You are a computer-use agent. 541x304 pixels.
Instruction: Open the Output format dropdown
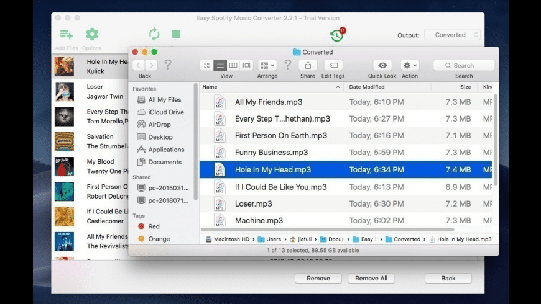coord(452,35)
